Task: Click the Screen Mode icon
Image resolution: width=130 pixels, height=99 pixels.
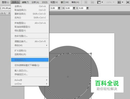Action: tap(128, 2)
